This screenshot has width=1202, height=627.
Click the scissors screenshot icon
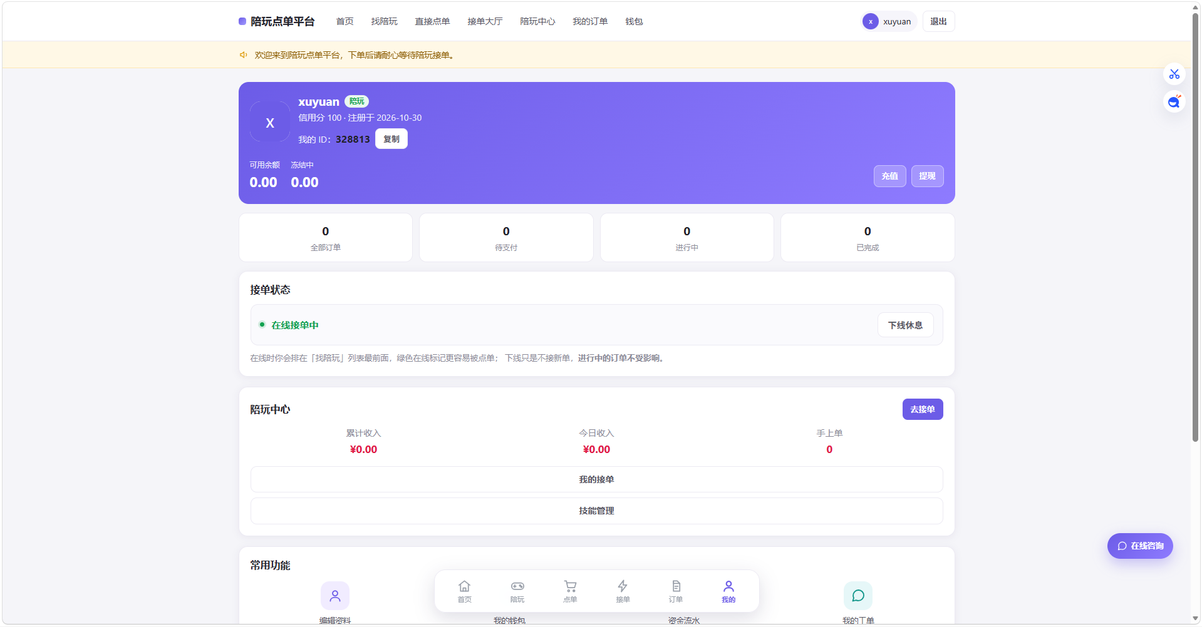pyautogui.click(x=1174, y=74)
